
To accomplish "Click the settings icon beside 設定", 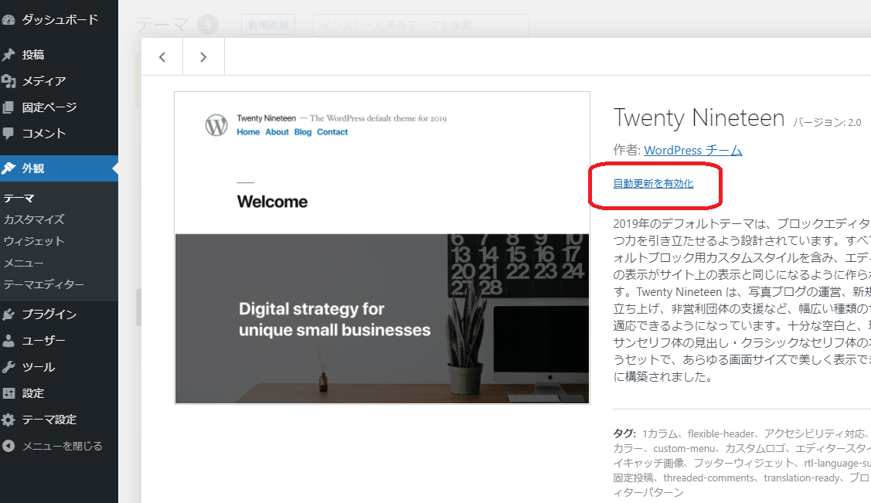I will [9, 393].
